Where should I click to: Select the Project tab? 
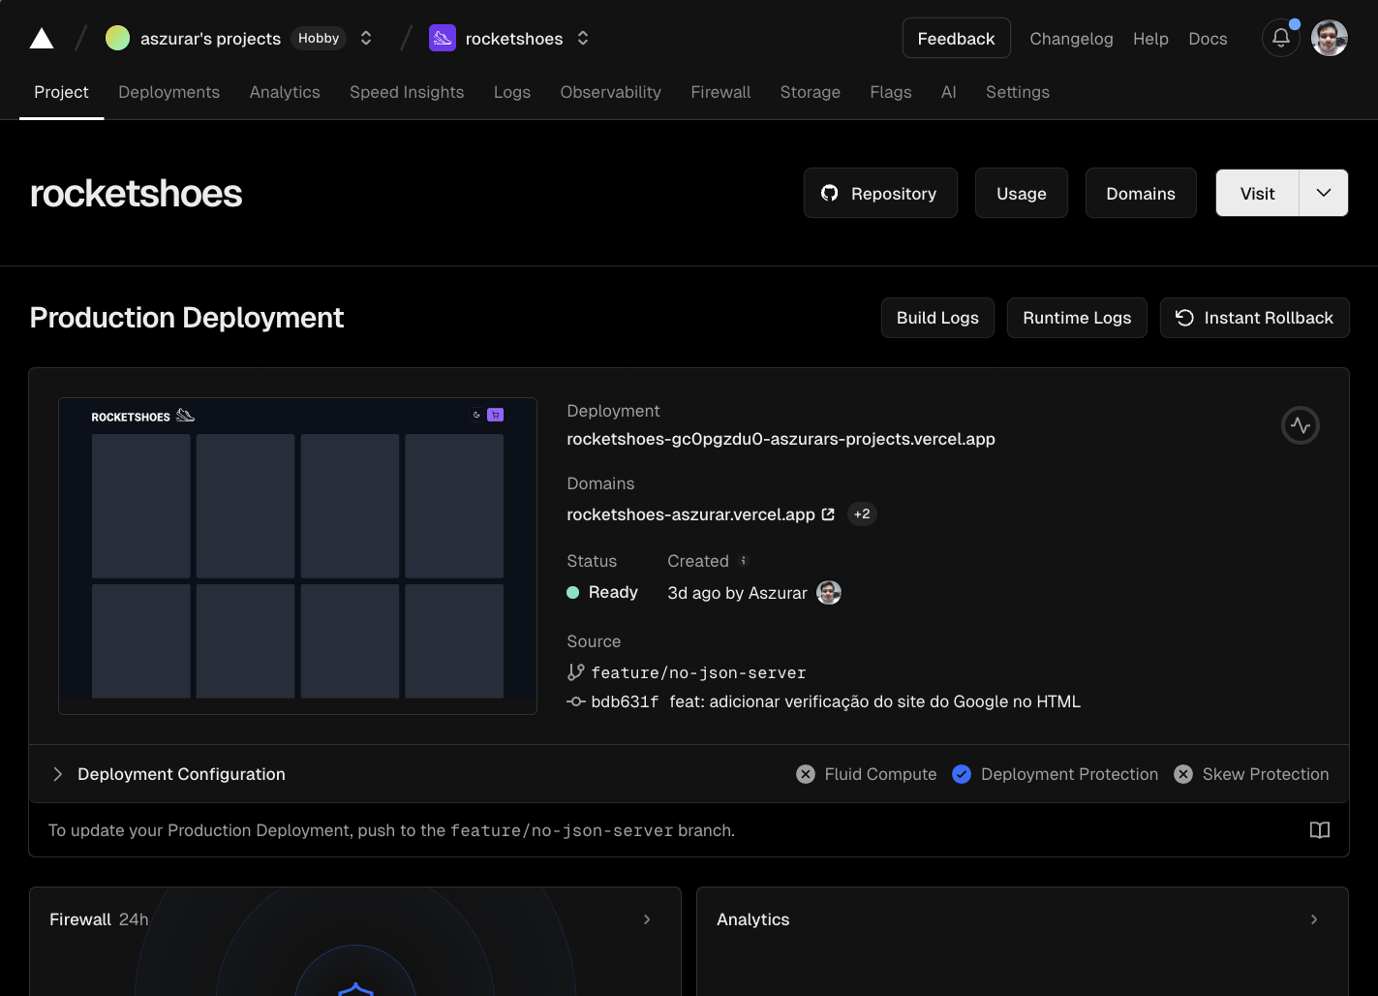(61, 92)
